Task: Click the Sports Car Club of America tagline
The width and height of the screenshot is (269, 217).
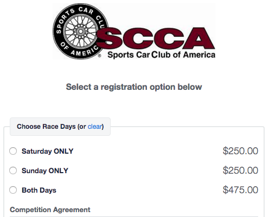Action: [x=161, y=55]
